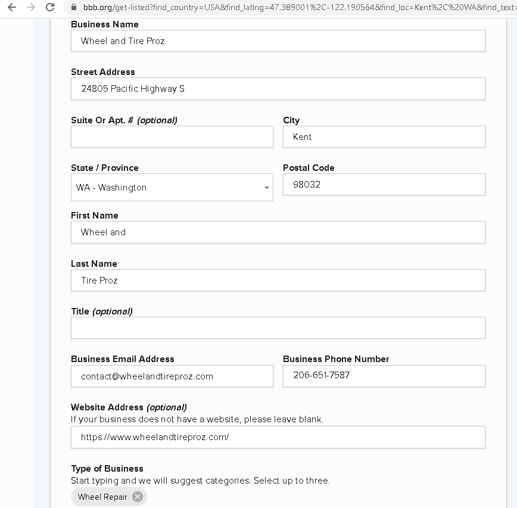Screen dimensions: 517x508
Task: Click the City label
Action: click(291, 120)
